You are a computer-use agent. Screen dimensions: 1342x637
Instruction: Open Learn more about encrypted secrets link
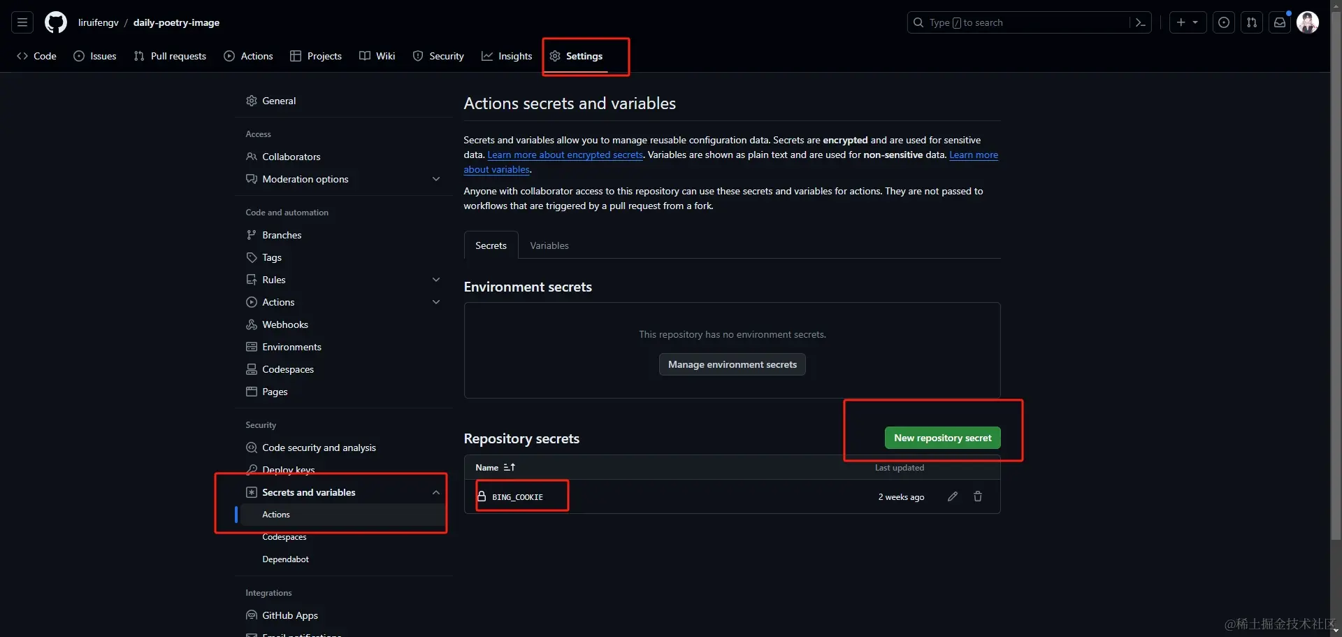click(x=565, y=155)
